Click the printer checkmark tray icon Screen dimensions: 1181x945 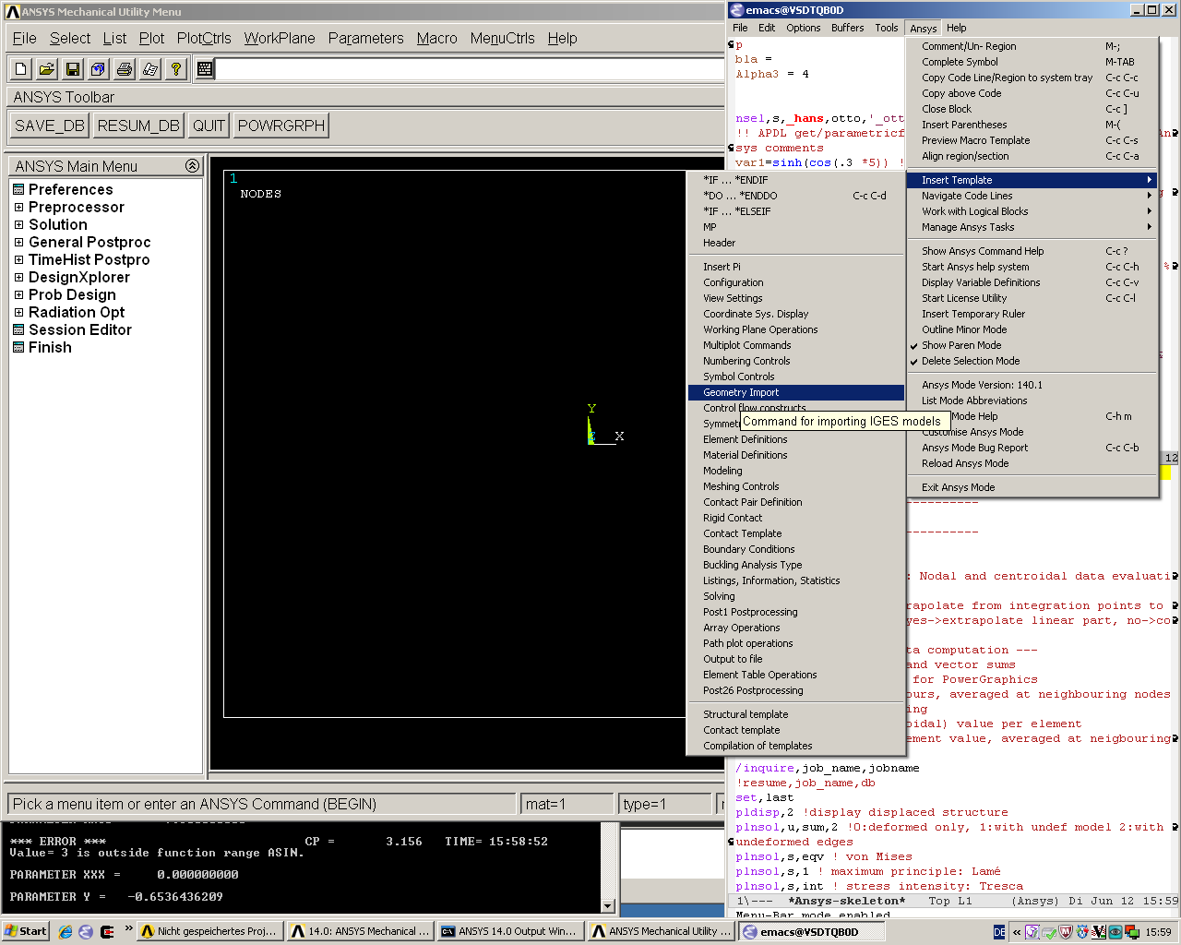(x=1049, y=932)
